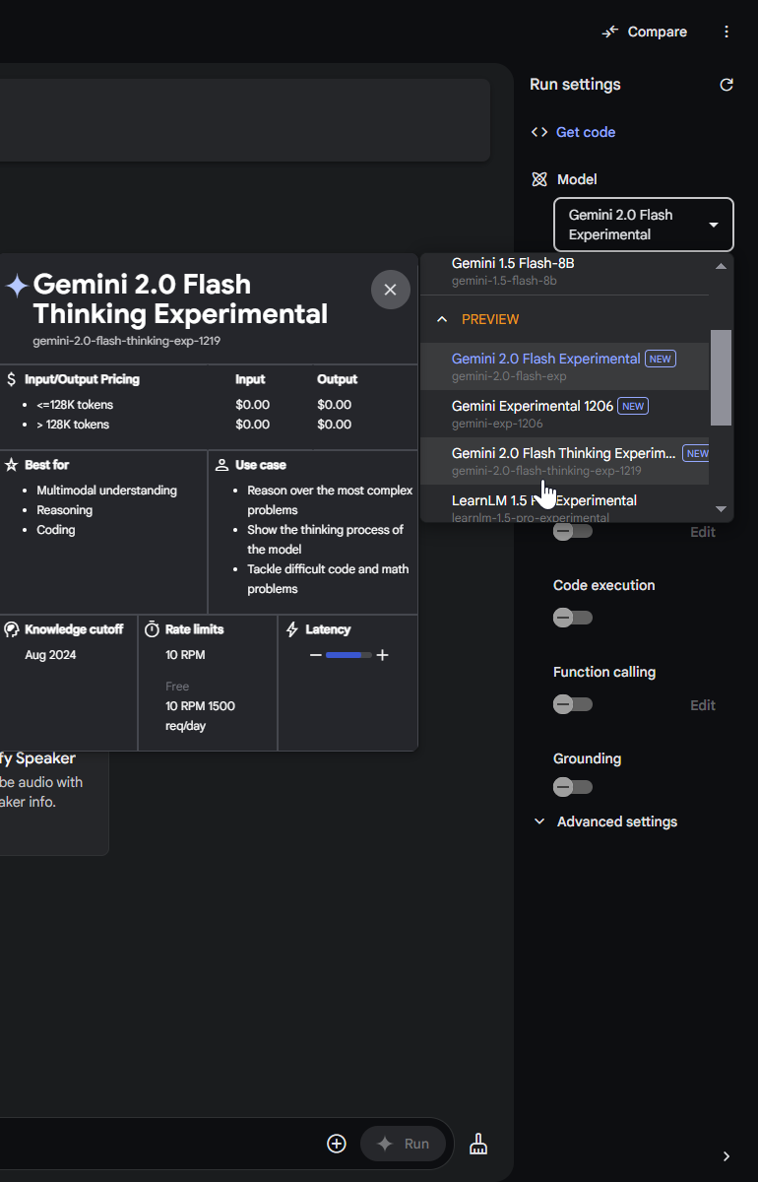Screen dimensions: 758x1182
Task: Click NEW badge on Gemini 2.0 Flash Experimental
Action: click(x=661, y=359)
